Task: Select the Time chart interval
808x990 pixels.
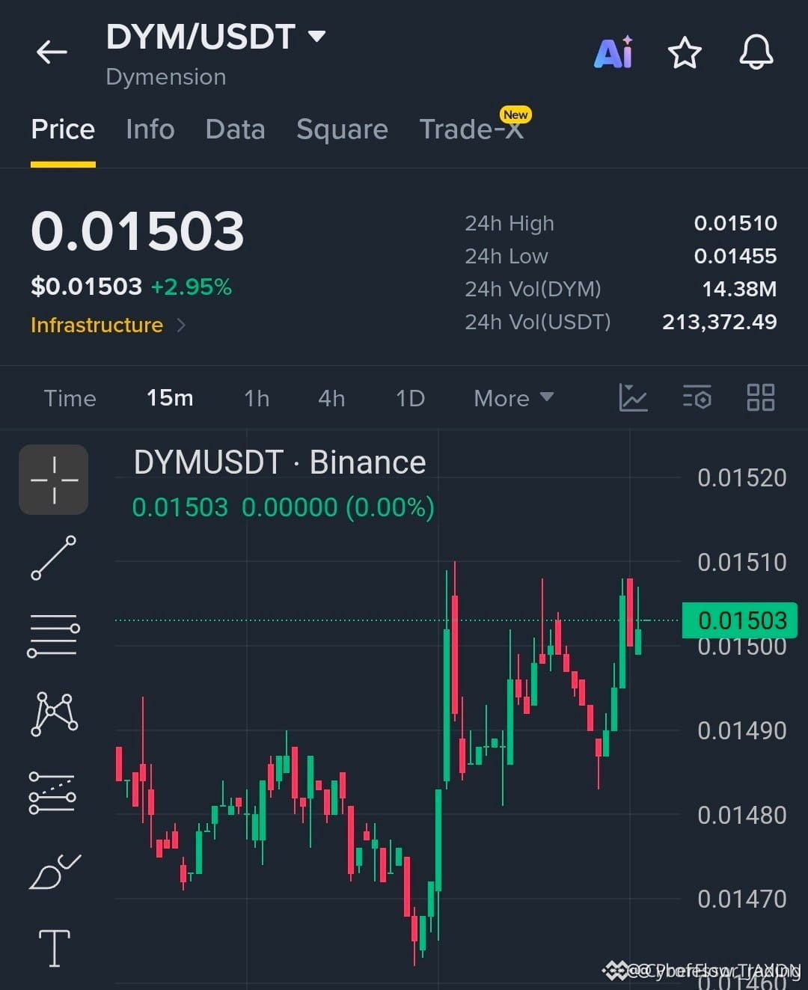Action: (x=70, y=398)
